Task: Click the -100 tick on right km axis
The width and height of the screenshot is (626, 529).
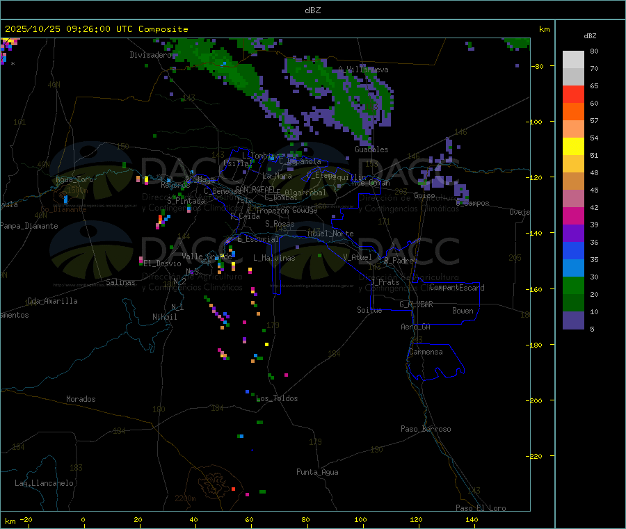Action: tap(534, 122)
